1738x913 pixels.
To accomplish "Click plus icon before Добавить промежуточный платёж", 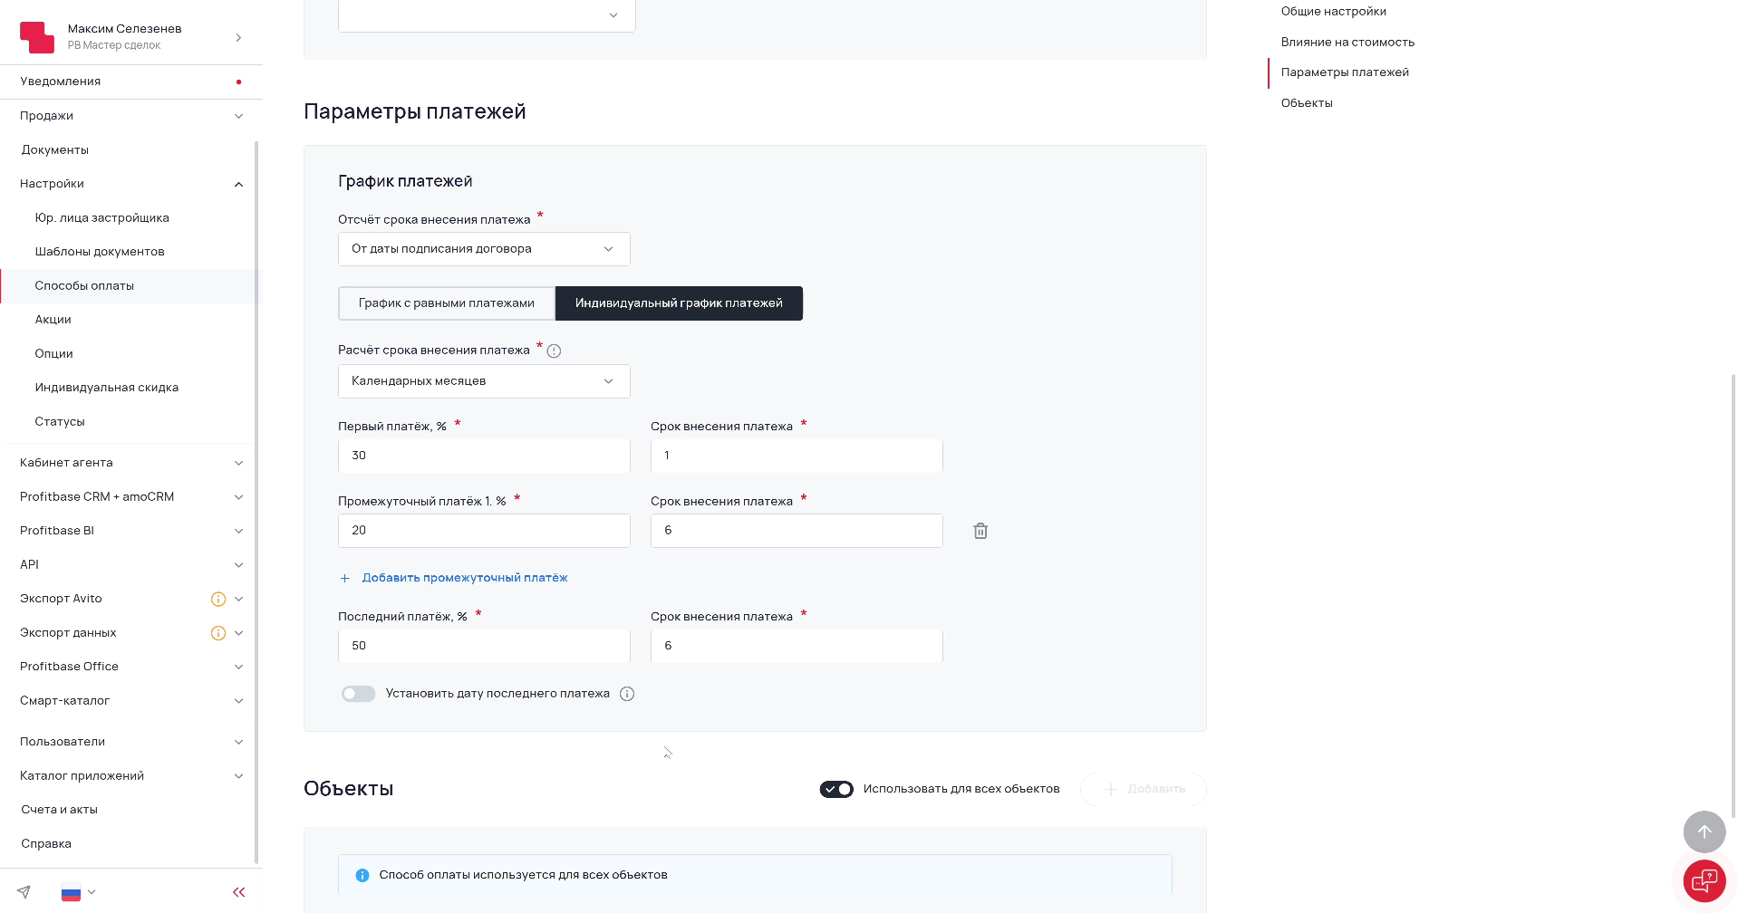I will 344,578.
